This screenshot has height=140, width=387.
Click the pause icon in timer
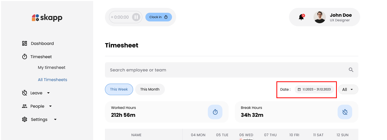click(x=136, y=17)
